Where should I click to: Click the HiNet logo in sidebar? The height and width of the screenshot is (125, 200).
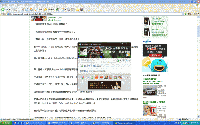(x=147, y=42)
